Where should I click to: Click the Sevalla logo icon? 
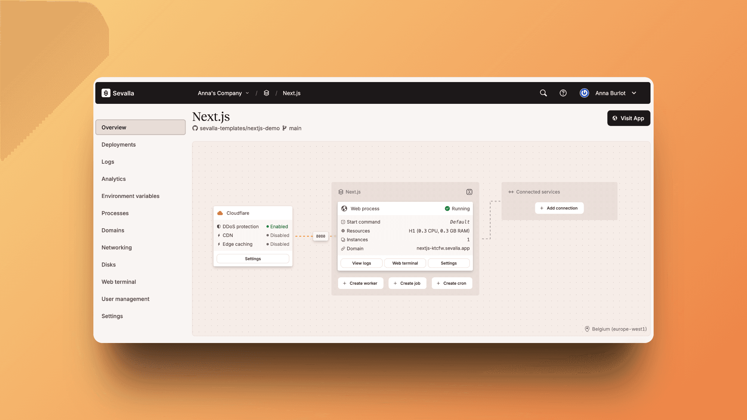(x=106, y=93)
